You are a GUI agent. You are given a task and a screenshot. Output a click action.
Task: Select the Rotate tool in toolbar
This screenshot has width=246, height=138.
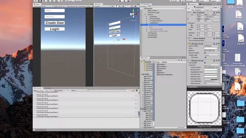44,1
